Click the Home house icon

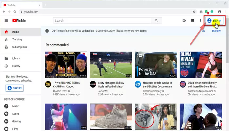(x=6, y=32)
